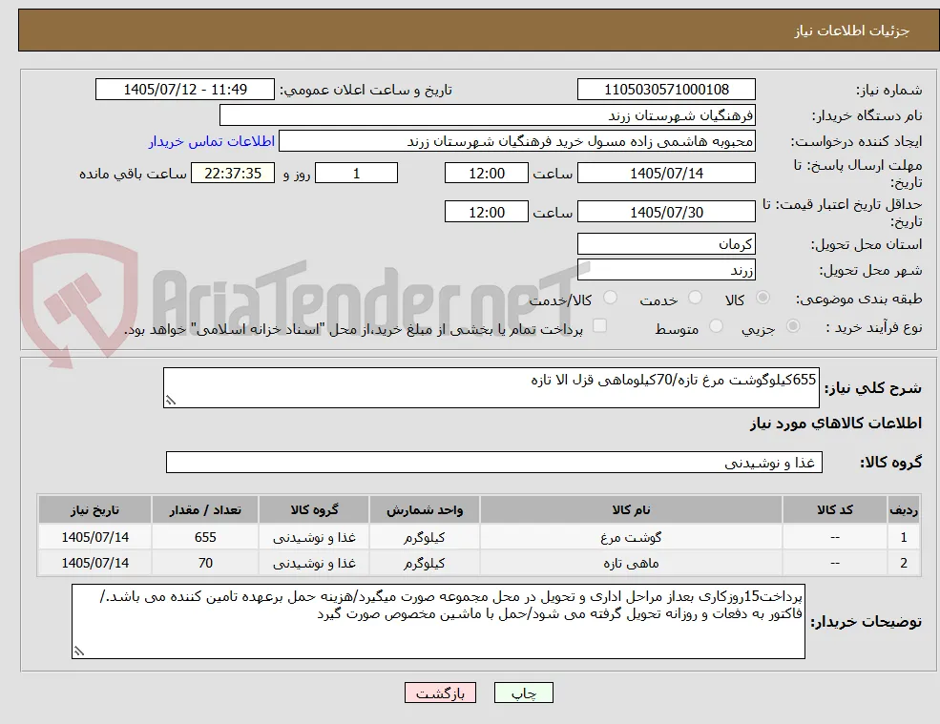Select the خدمت radio button
The image size is (940, 724).
[x=695, y=298]
